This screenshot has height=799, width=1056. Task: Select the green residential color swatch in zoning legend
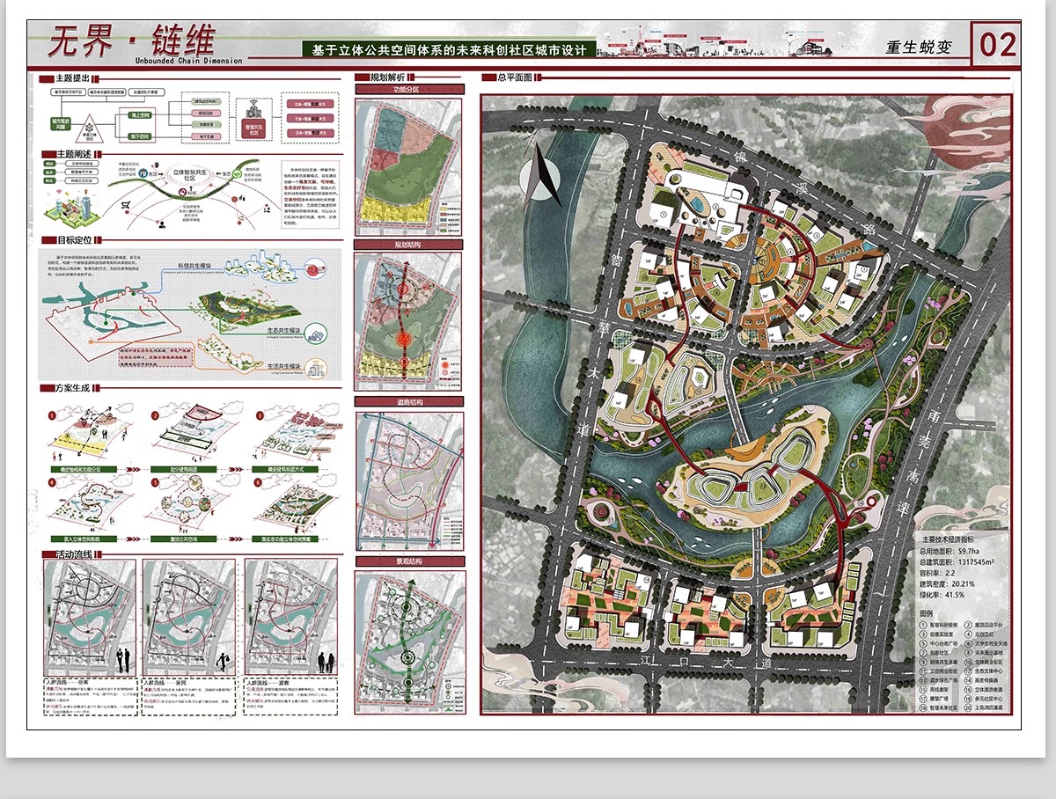[x=444, y=231]
